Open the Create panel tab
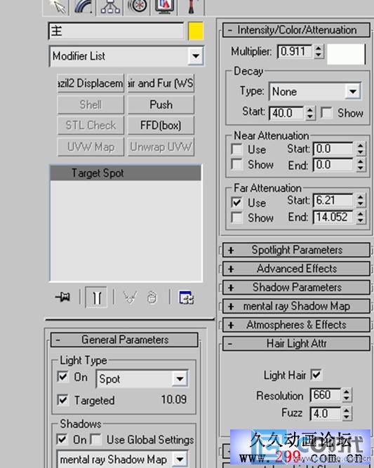374x468 pixels. (57, 6)
